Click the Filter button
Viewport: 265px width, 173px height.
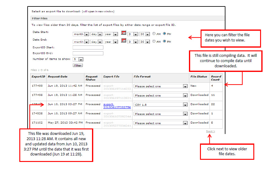[x=78, y=65]
